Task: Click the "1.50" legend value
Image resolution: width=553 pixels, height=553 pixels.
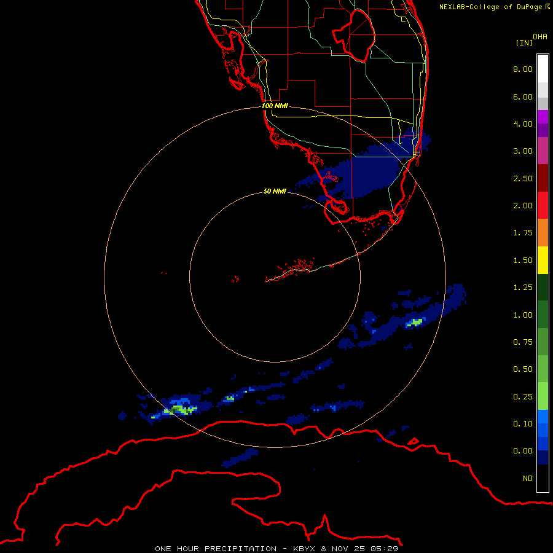Action: (x=523, y=261)
